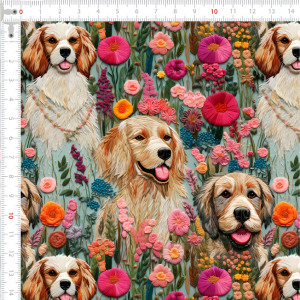Click the red 10 on the left ruler
This screenshot has width=300, height=300.
point(11,214)
